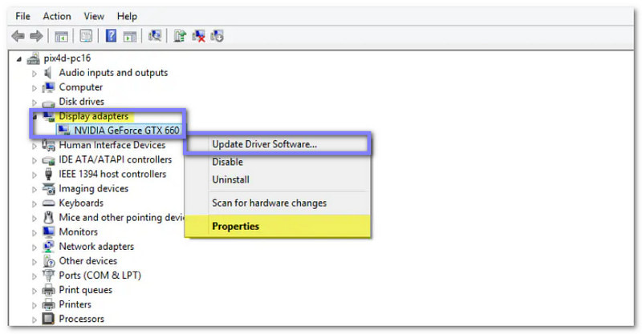Click the Show/Hide console tree toolbar icon
The image size is (642, 334).
click(60, 35)
